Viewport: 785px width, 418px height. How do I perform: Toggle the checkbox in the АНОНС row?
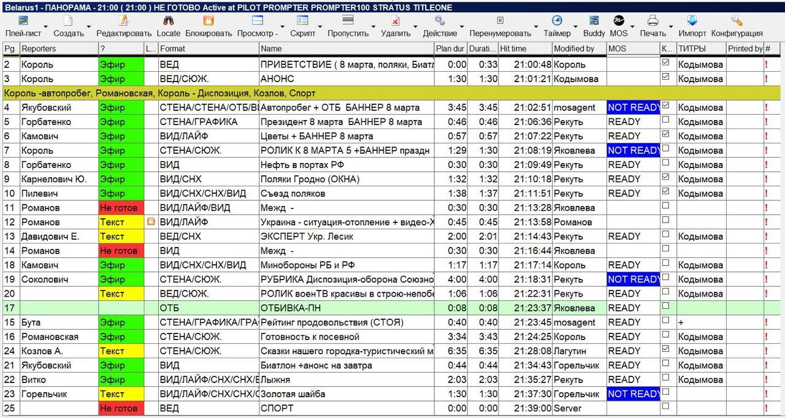click(x=665, y=77)
